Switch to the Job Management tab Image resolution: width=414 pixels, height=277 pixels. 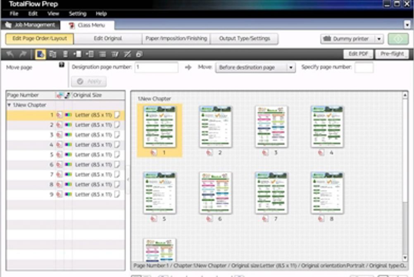(x=31, y=25)
